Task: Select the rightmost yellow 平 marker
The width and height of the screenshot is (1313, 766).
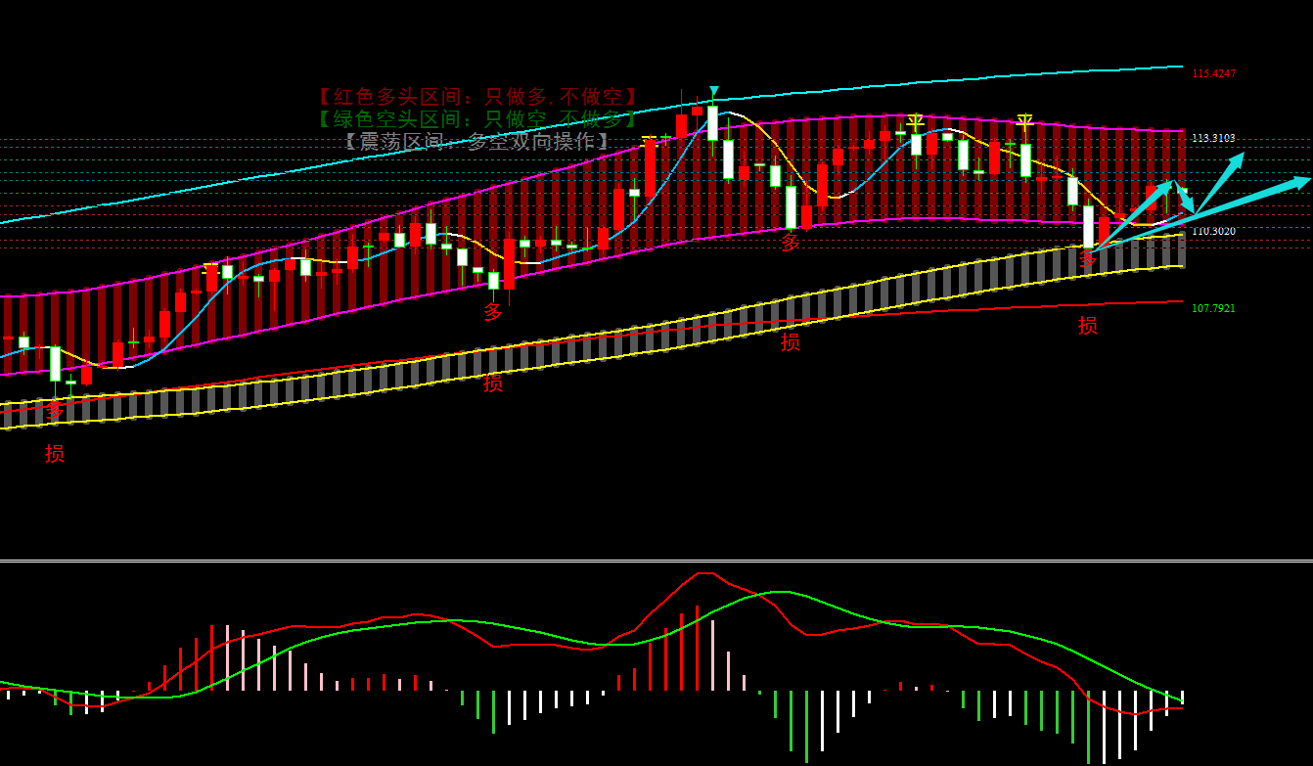Action: pos(1025,122)
